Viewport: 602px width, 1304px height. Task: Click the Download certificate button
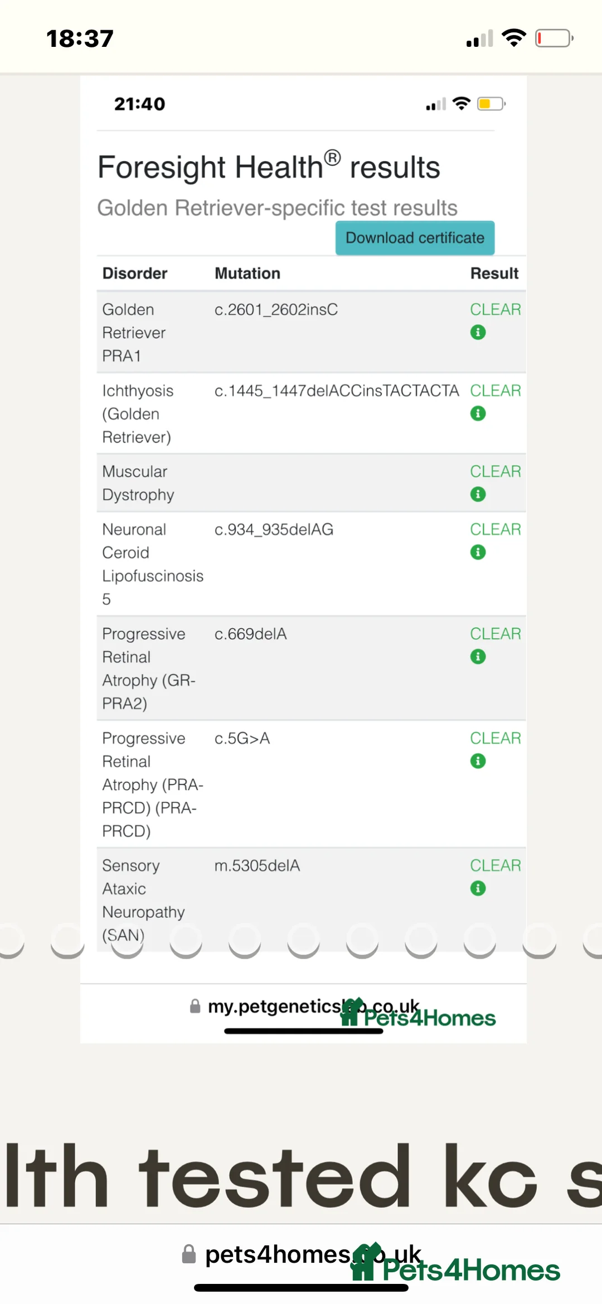point(415,238)
